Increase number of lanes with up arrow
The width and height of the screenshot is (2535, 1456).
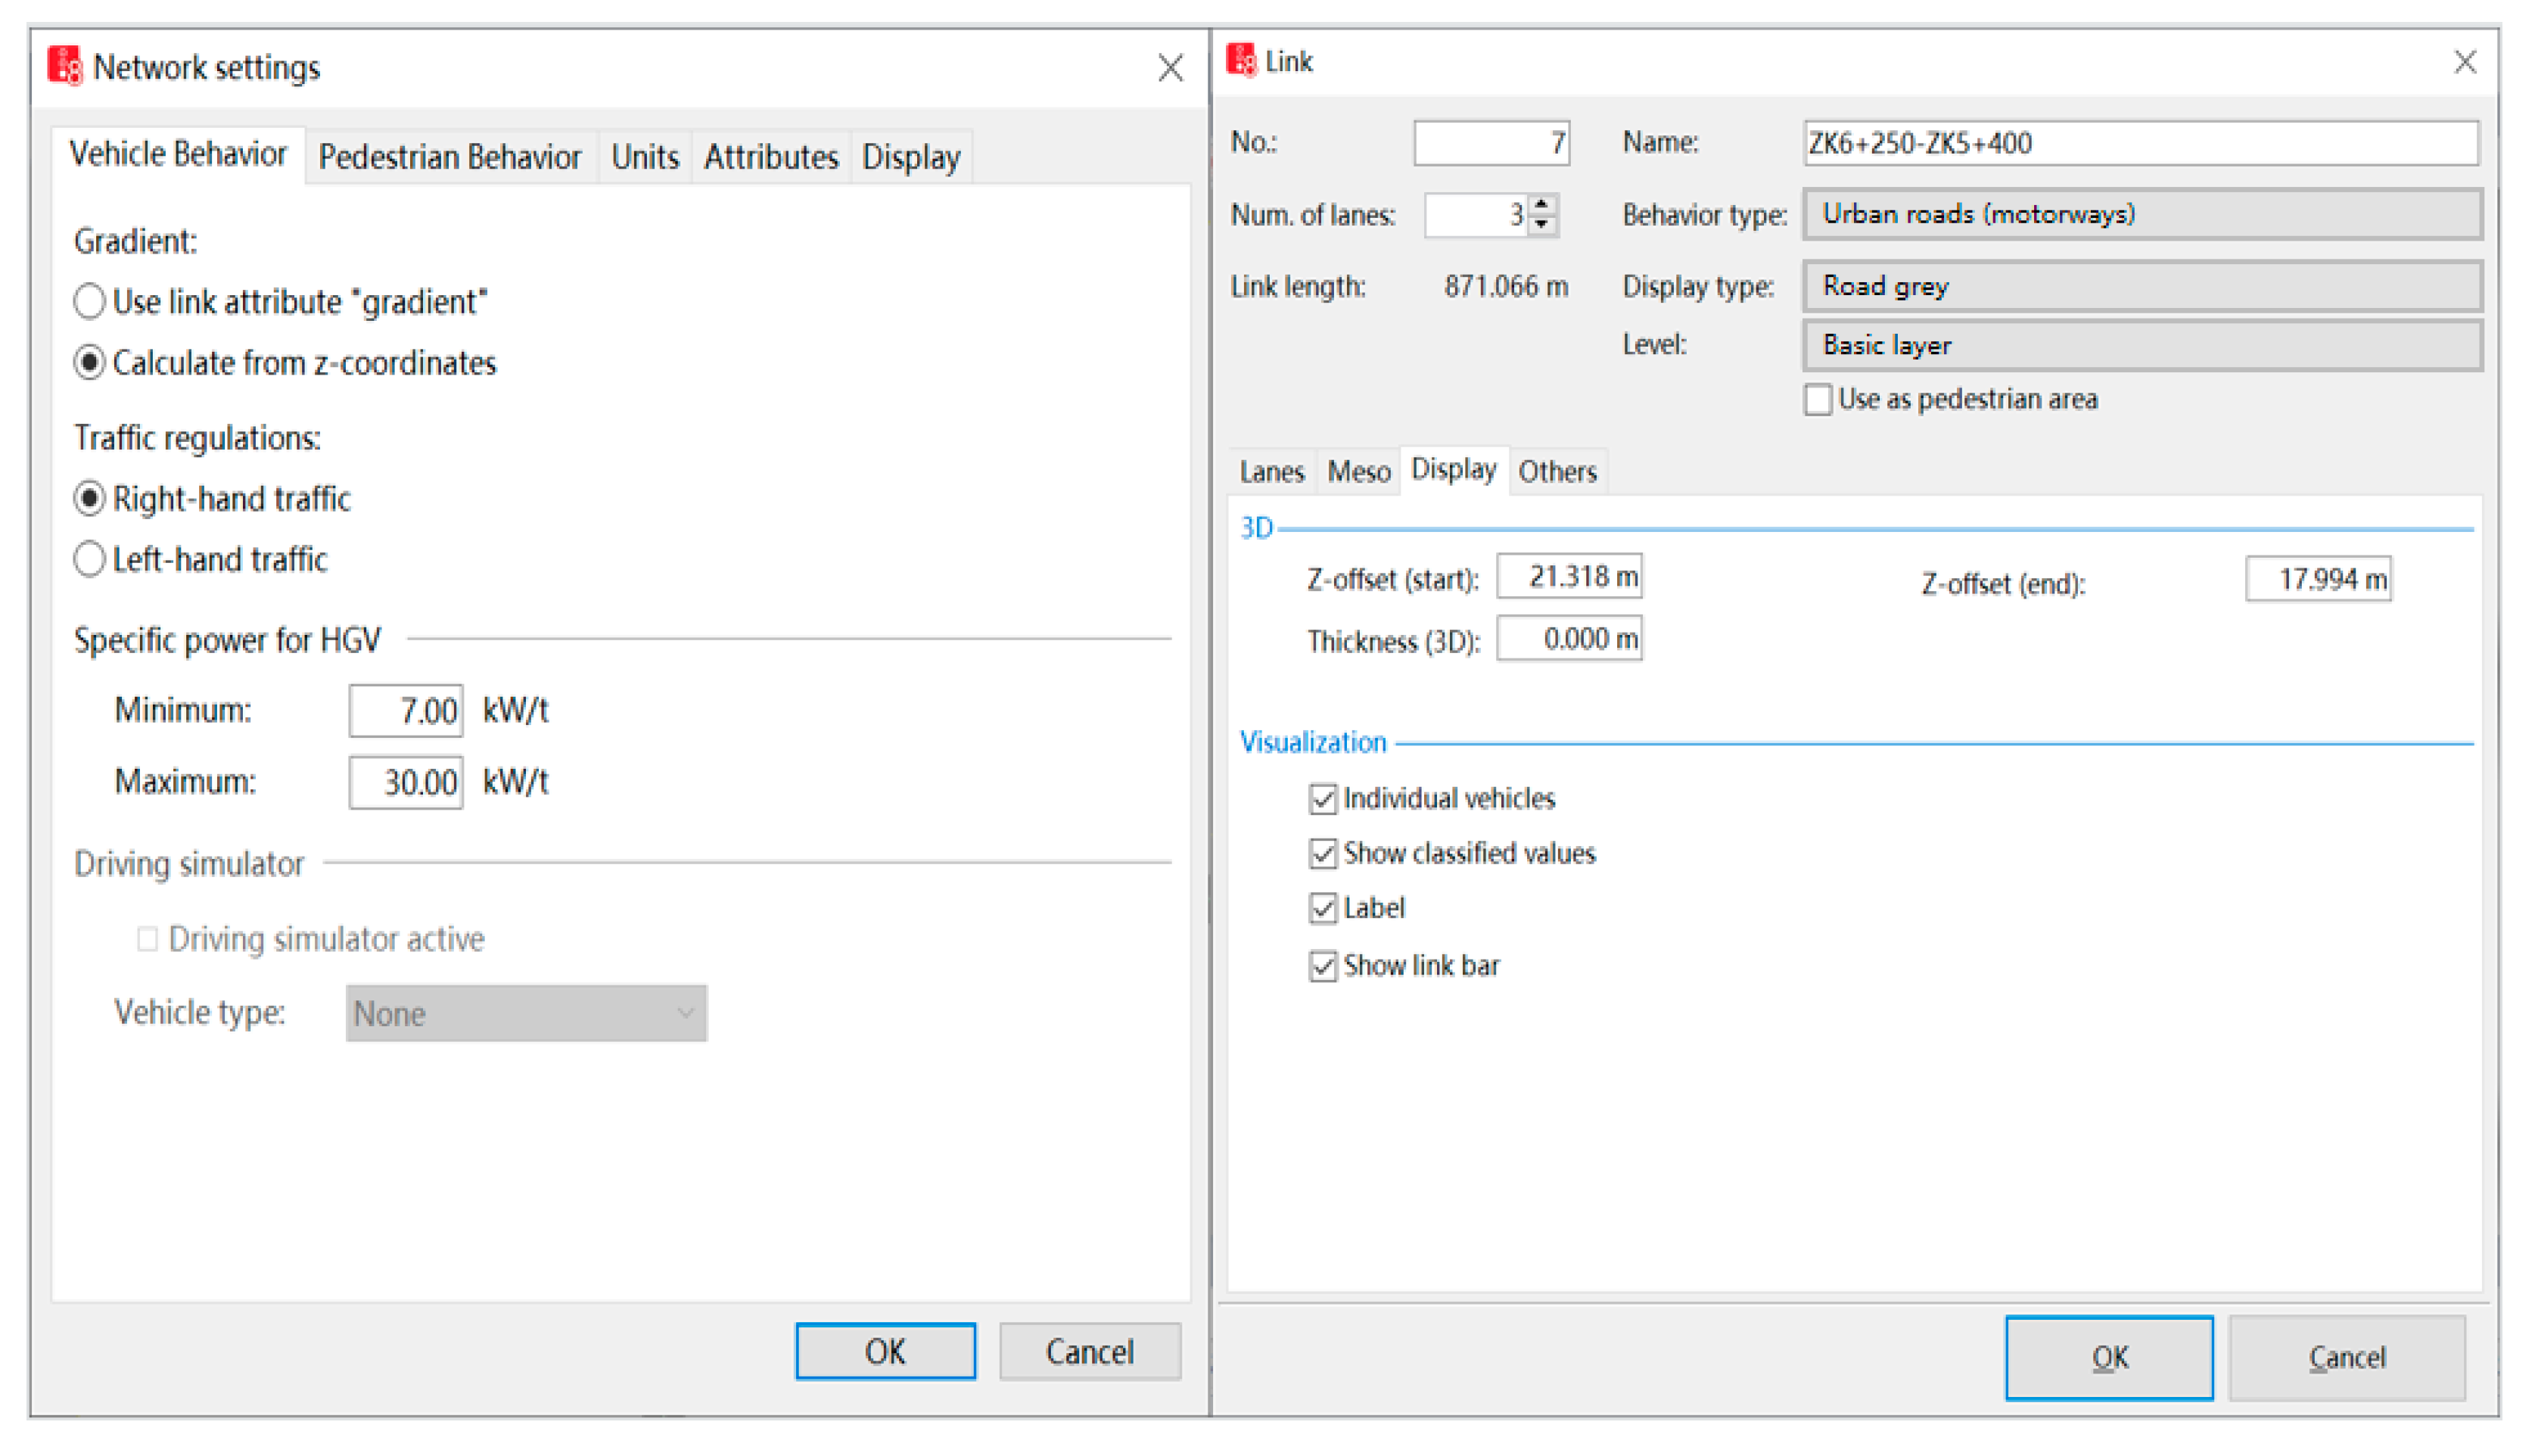[1542, 204]
